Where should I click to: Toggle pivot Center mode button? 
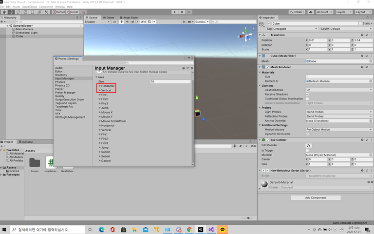(x=59, y=12)
